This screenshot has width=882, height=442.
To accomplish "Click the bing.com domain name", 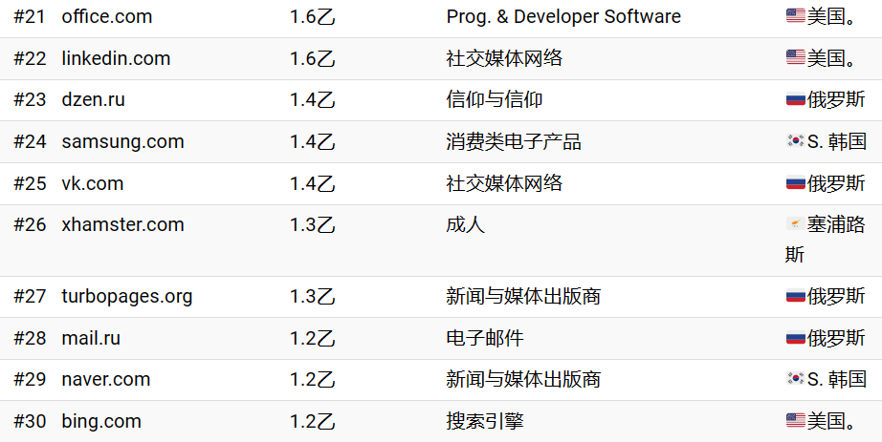I will click(x=100, y=421).
